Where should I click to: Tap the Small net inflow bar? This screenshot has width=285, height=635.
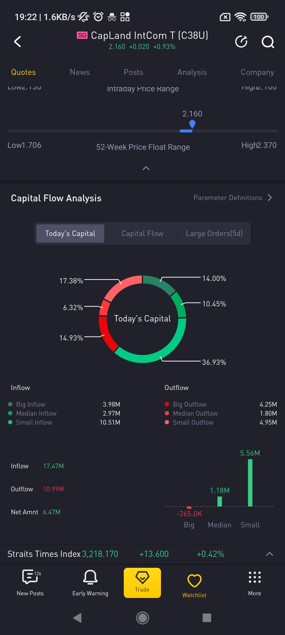point(250,483)
